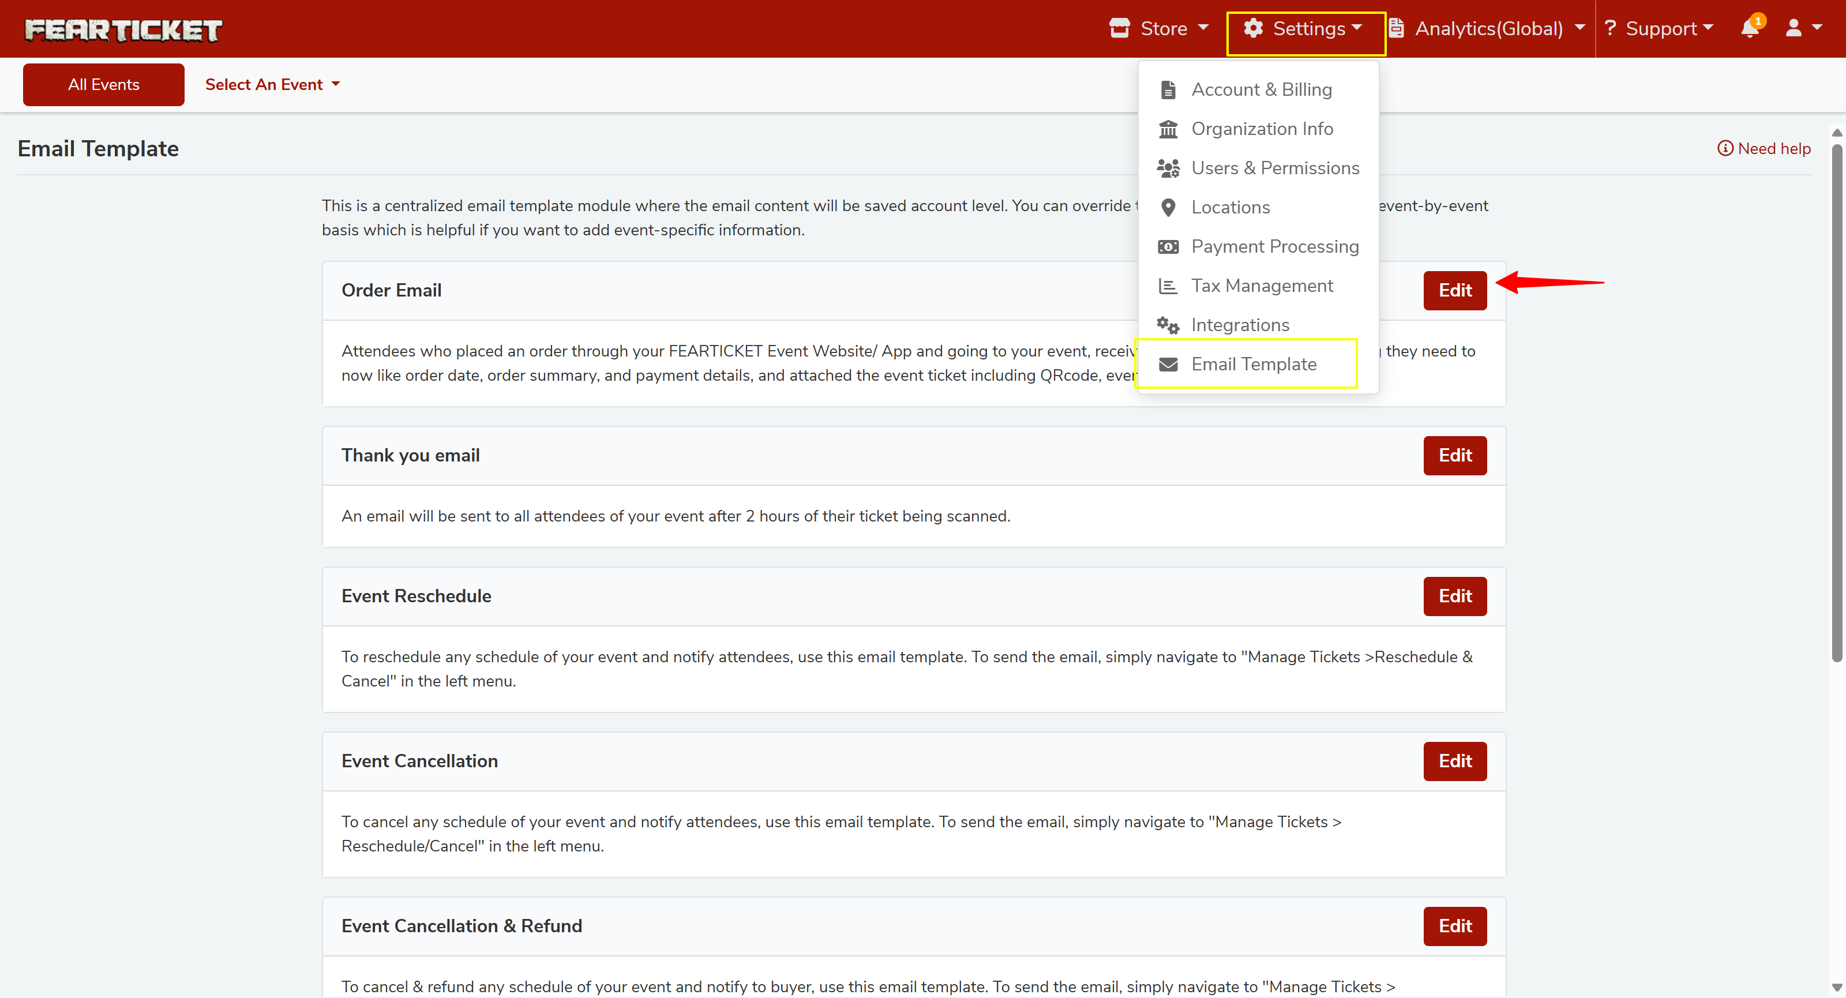Select Email Template menu item
The image size is (1846, 998).
point(1254,364)
